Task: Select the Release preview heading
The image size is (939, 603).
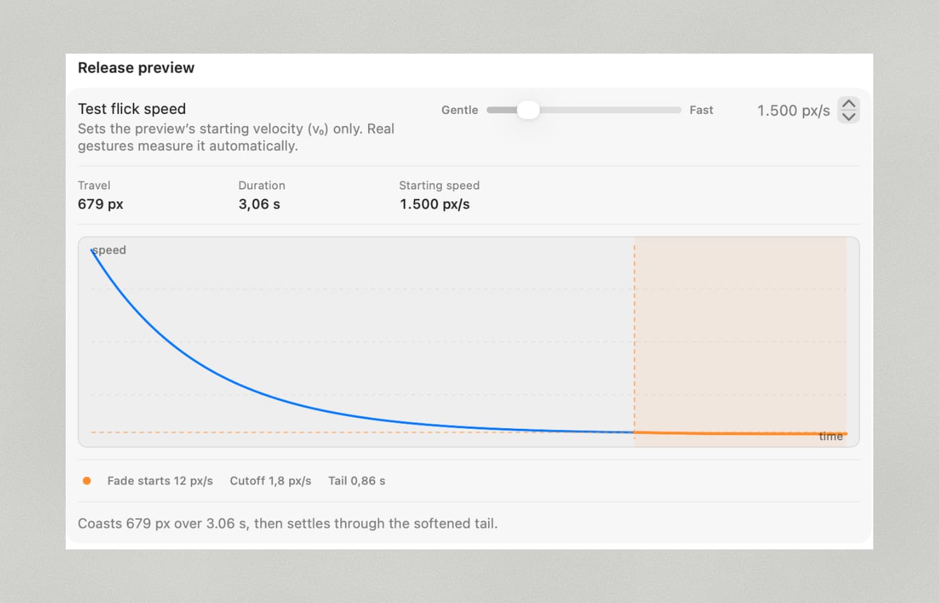Action: click(136, 68)
